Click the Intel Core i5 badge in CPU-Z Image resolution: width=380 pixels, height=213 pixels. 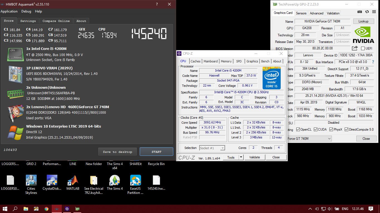coord(272,78)
